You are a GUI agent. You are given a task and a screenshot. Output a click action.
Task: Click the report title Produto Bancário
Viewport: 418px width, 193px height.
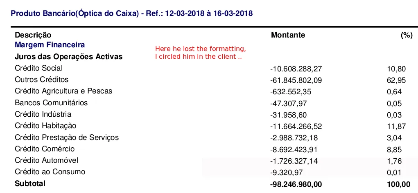(x=131, y=13)
